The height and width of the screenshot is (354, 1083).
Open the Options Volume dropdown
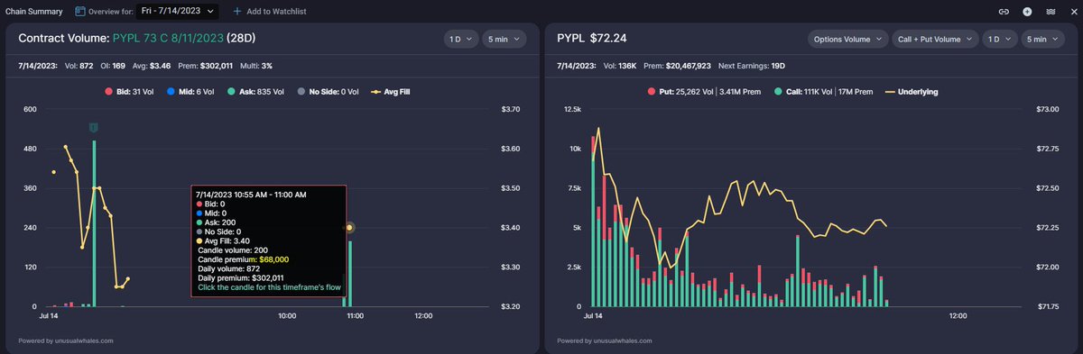click(847, 39)
